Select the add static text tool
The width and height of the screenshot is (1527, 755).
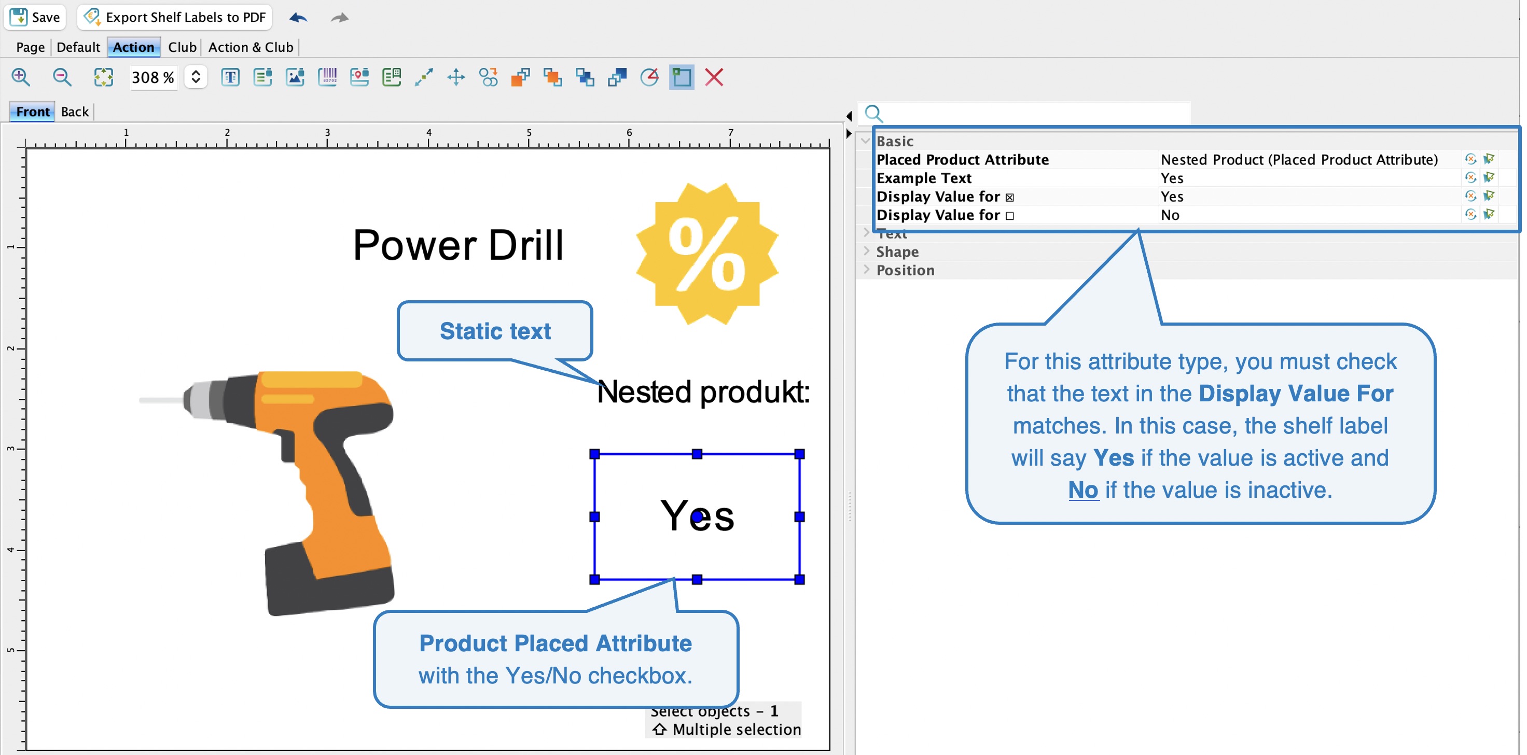click(230, 77)
